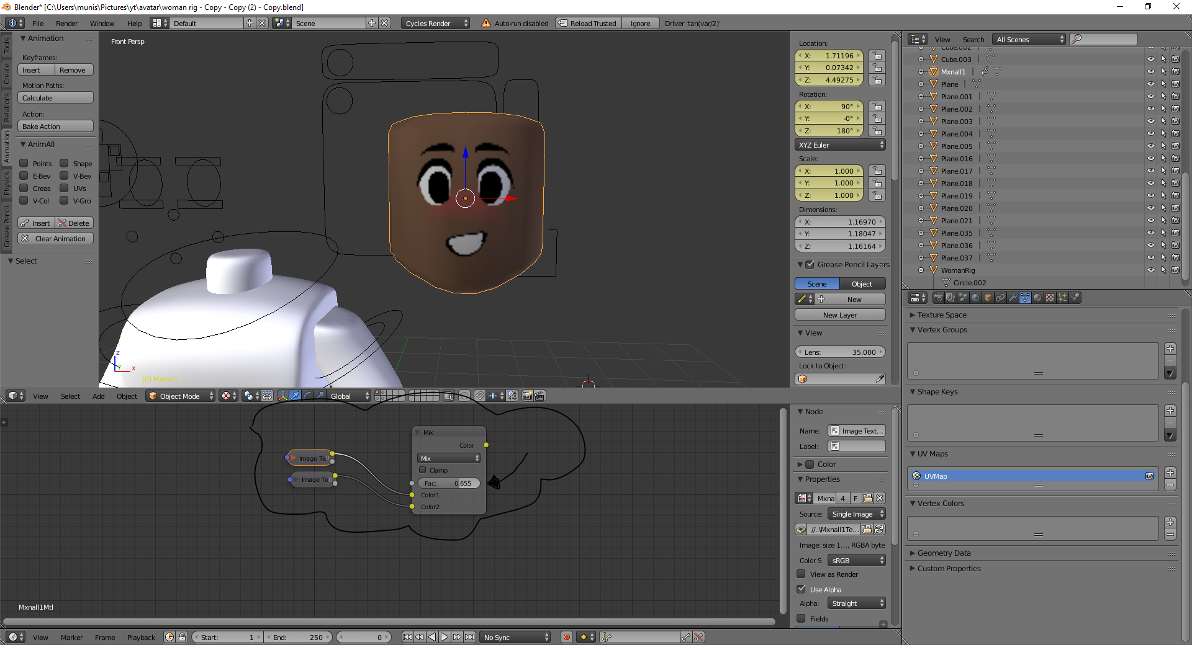The height and width of the screenshot is (645, 1192).
Task: Open the World properties tab (globe icon)
Action: tap(975, 298)
